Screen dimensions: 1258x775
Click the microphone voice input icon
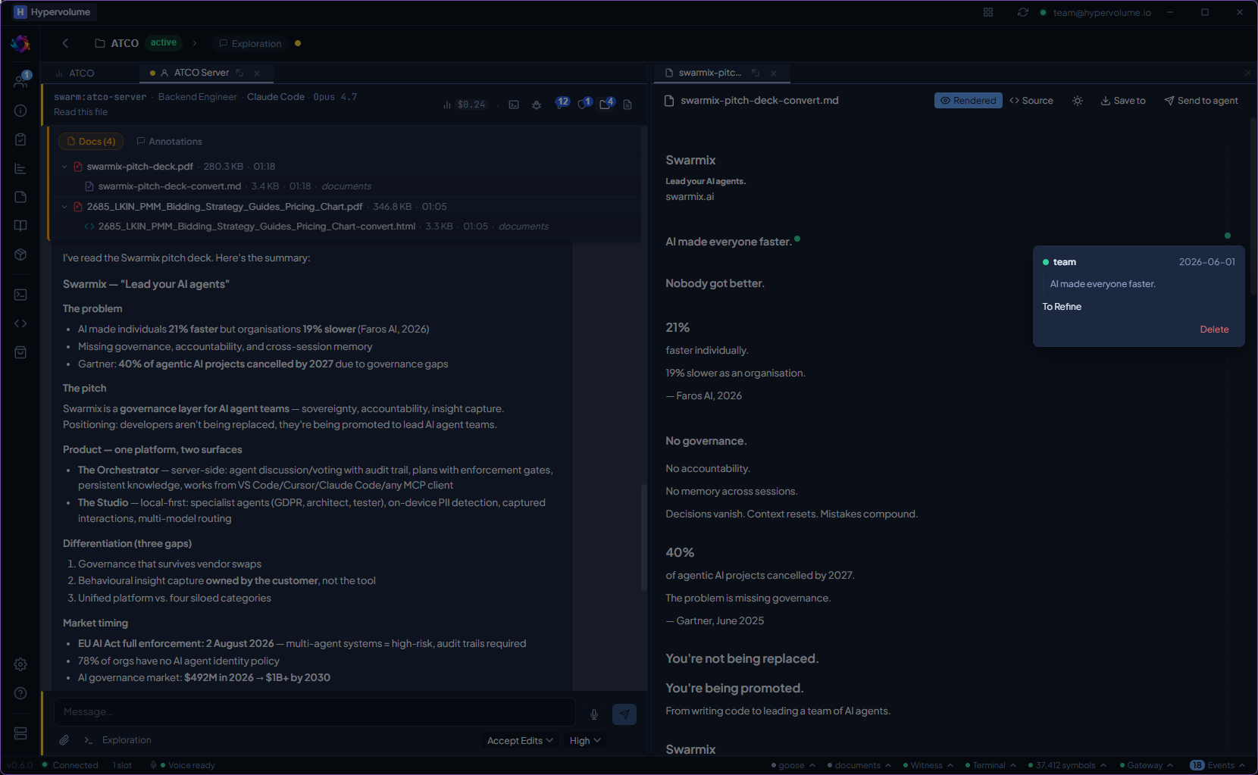coord(594,714)
